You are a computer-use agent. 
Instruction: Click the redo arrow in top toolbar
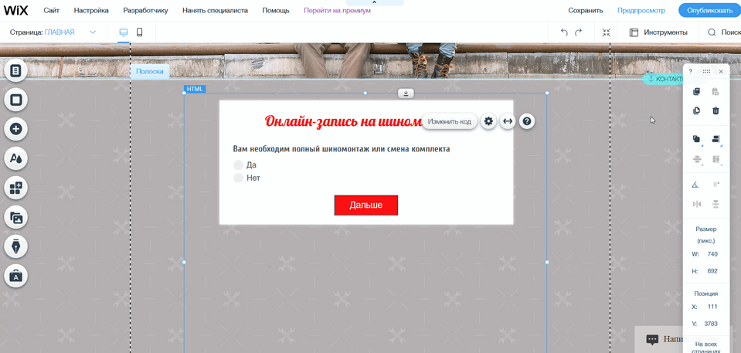(578, 32)
